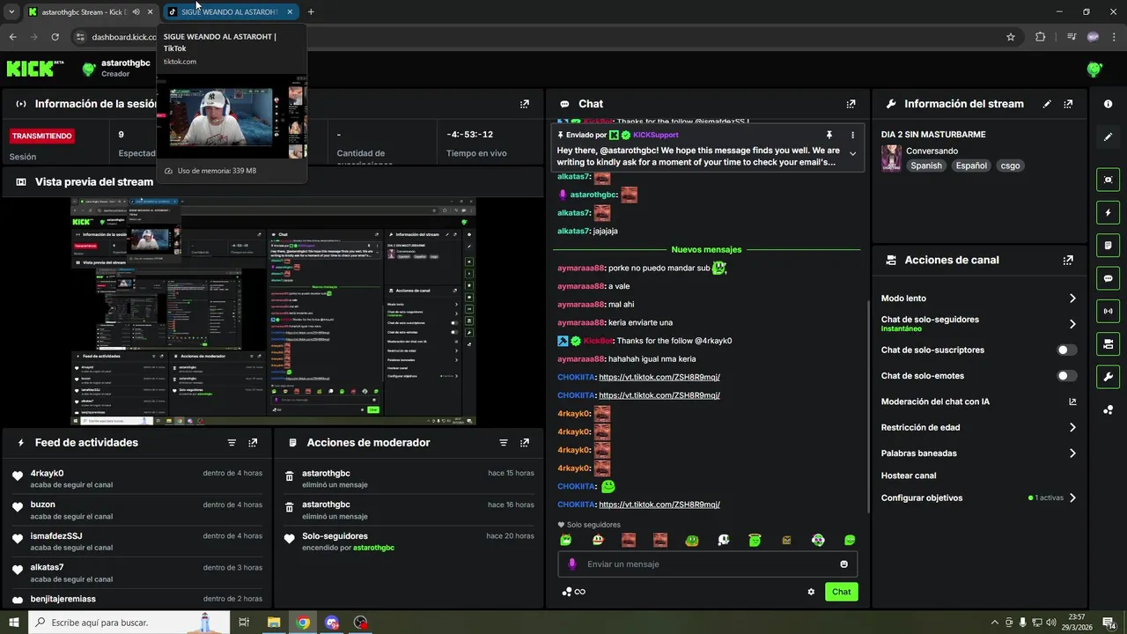Image resolution: width=1127 pixels, height=634 pixels.
Task: Click the Nuevos mensajes divider label
Action: click(706, 250)
